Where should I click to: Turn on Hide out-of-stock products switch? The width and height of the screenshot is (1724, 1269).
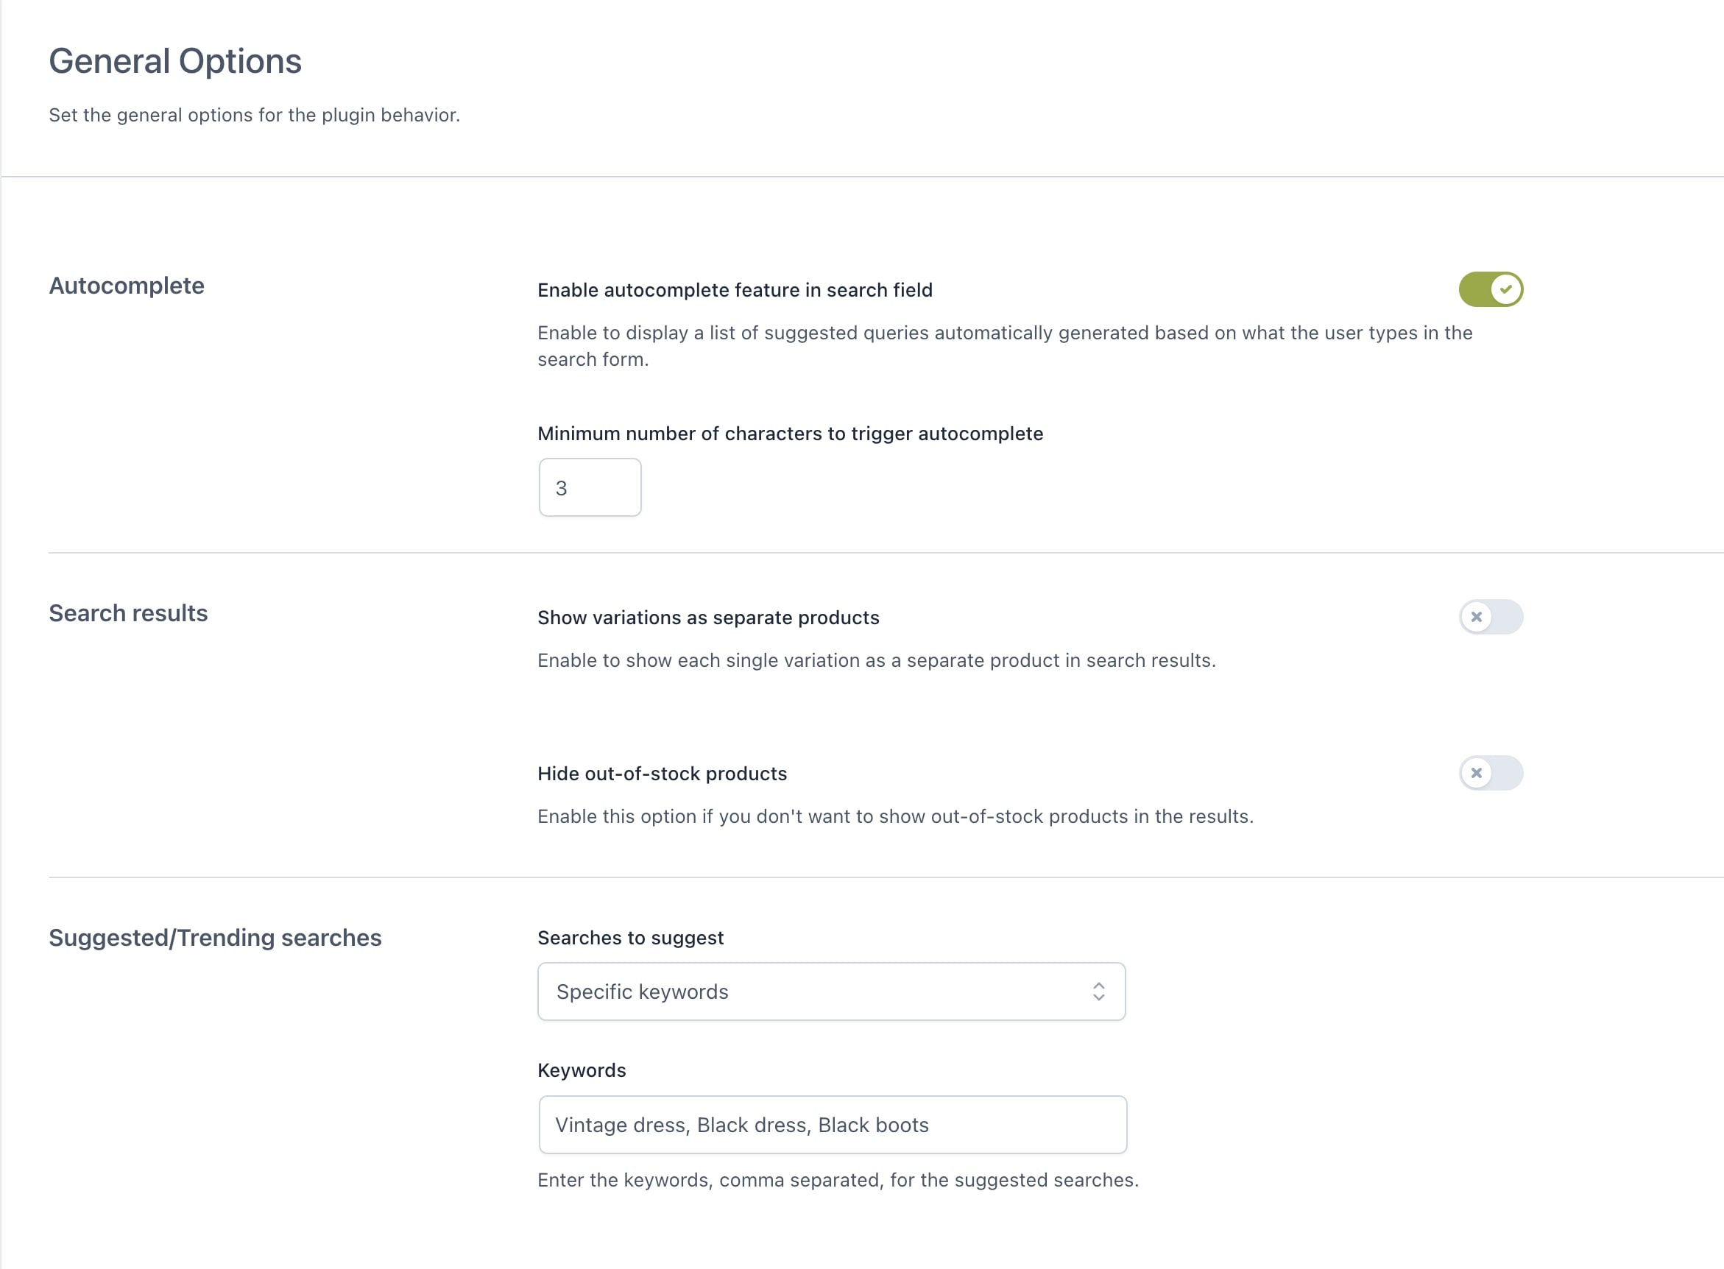[x=1491, y=773]
